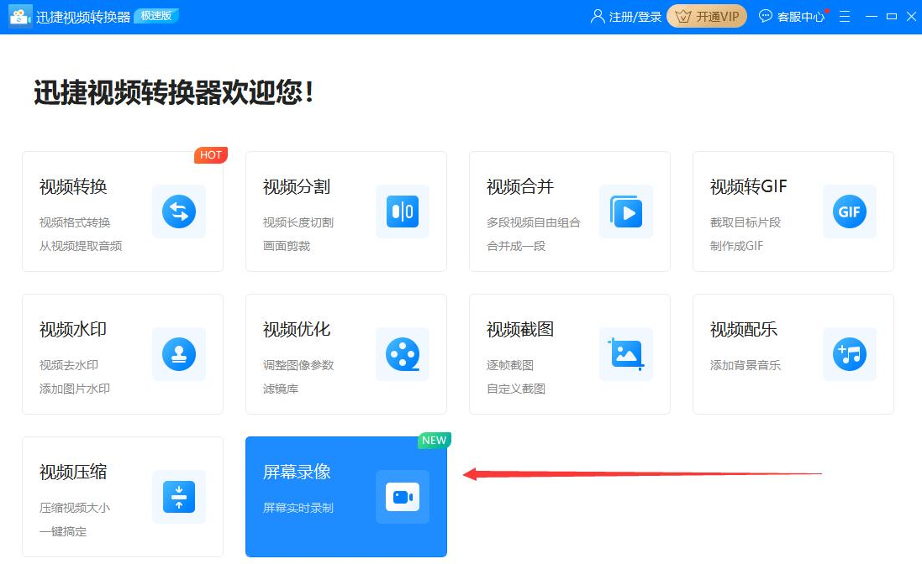Screen dimensions: 922x564
Task: Click the app logo in title bar
Action: tap(20, 17)
